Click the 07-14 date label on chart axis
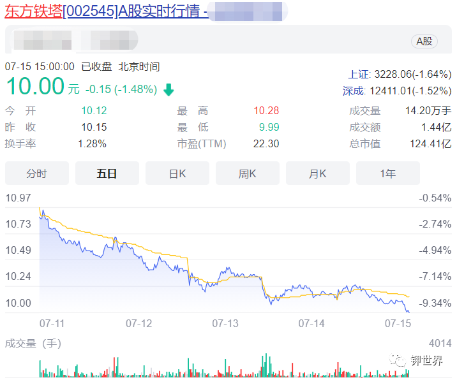The width and height of the screenshot is (457, 380). 311,323
